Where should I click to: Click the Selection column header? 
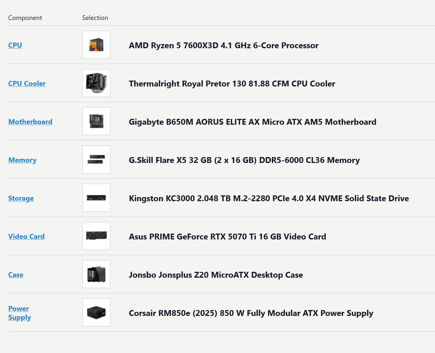[95, 18]
